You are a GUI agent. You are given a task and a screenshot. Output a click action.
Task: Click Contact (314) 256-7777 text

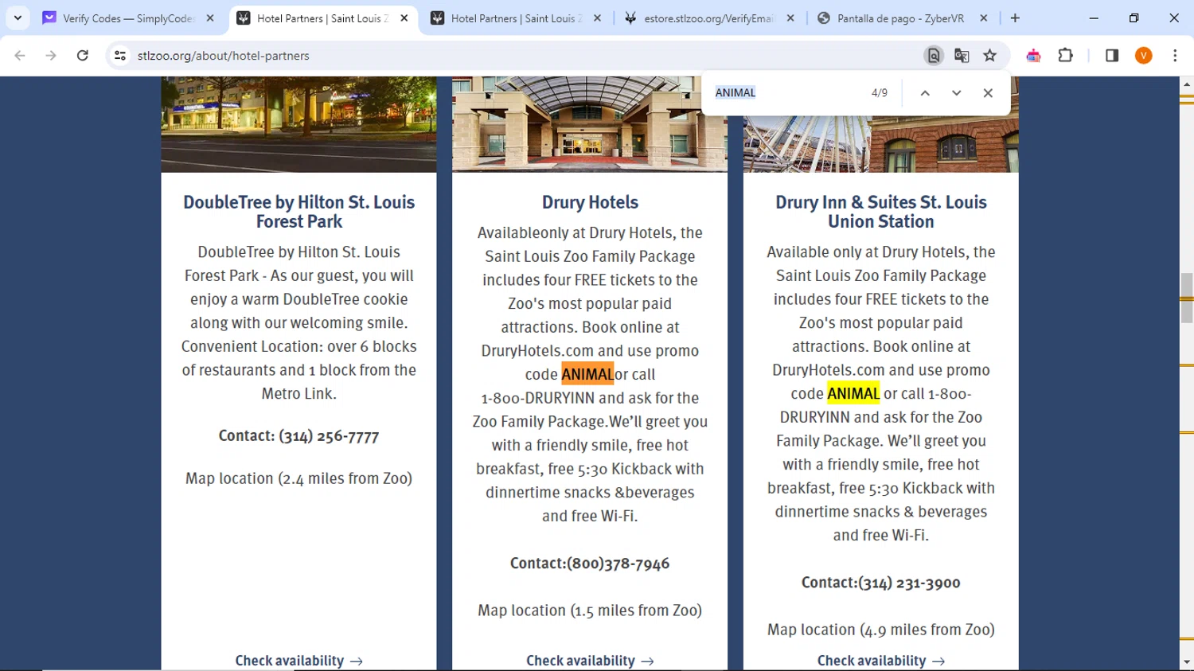point(298,436)
